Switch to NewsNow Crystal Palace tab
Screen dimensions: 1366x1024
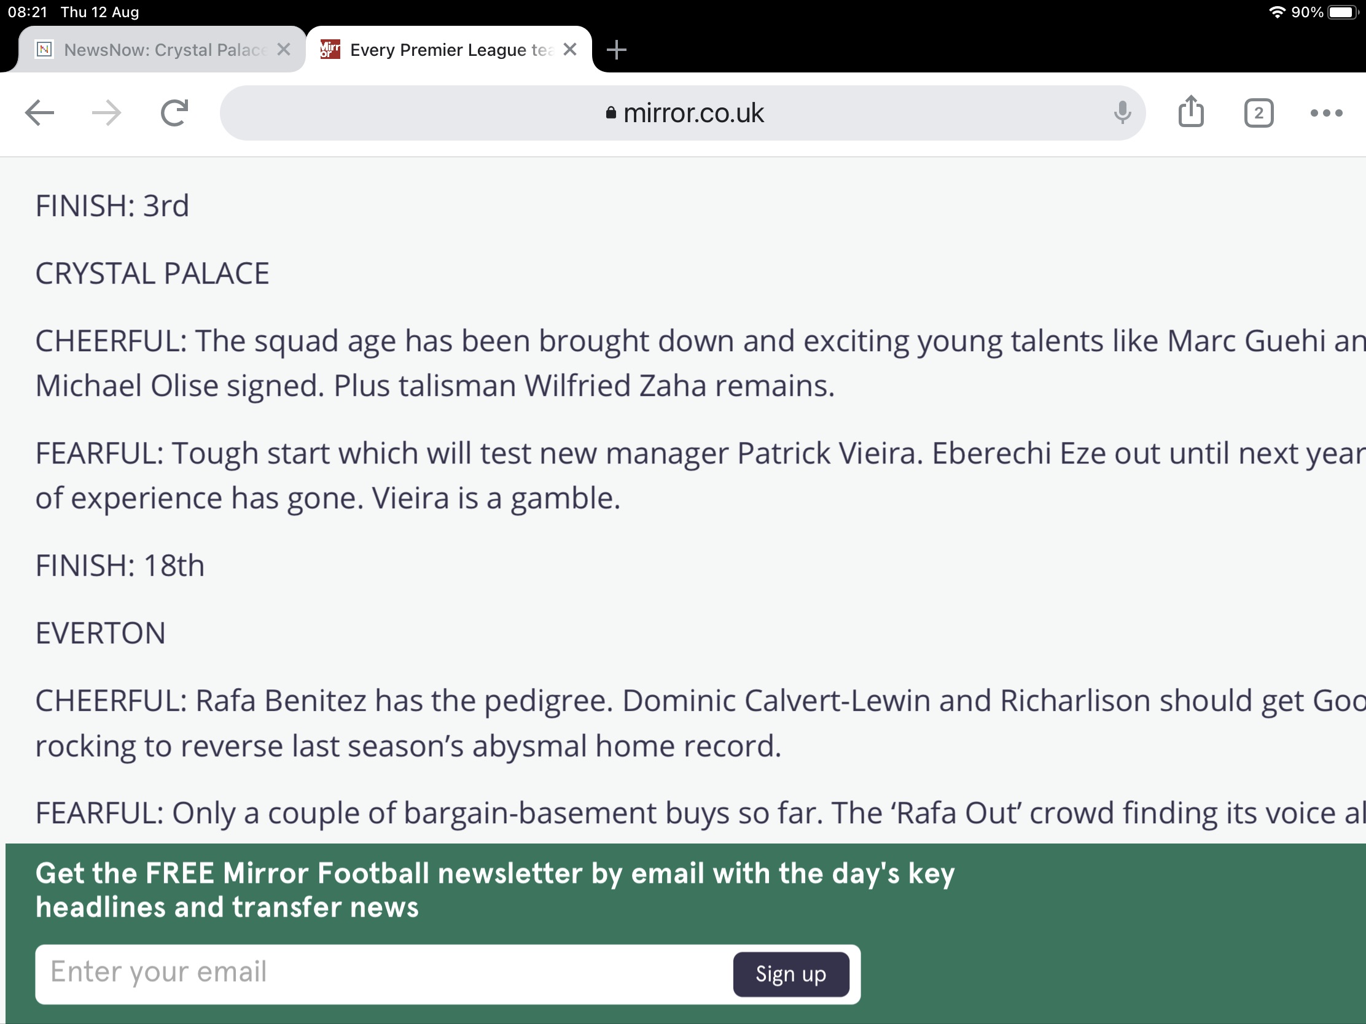pyautogui.click(x=164, y=50)
